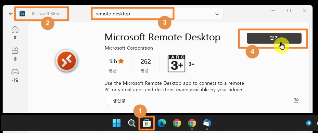Open the Windows Start menu

point(117,123)
